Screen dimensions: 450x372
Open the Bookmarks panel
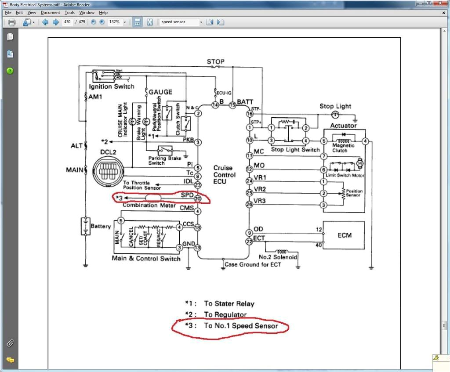pyautogui.click(x=10, y=53)
